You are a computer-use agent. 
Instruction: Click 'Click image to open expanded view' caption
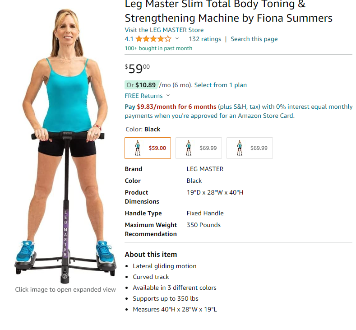coord(65,289)
